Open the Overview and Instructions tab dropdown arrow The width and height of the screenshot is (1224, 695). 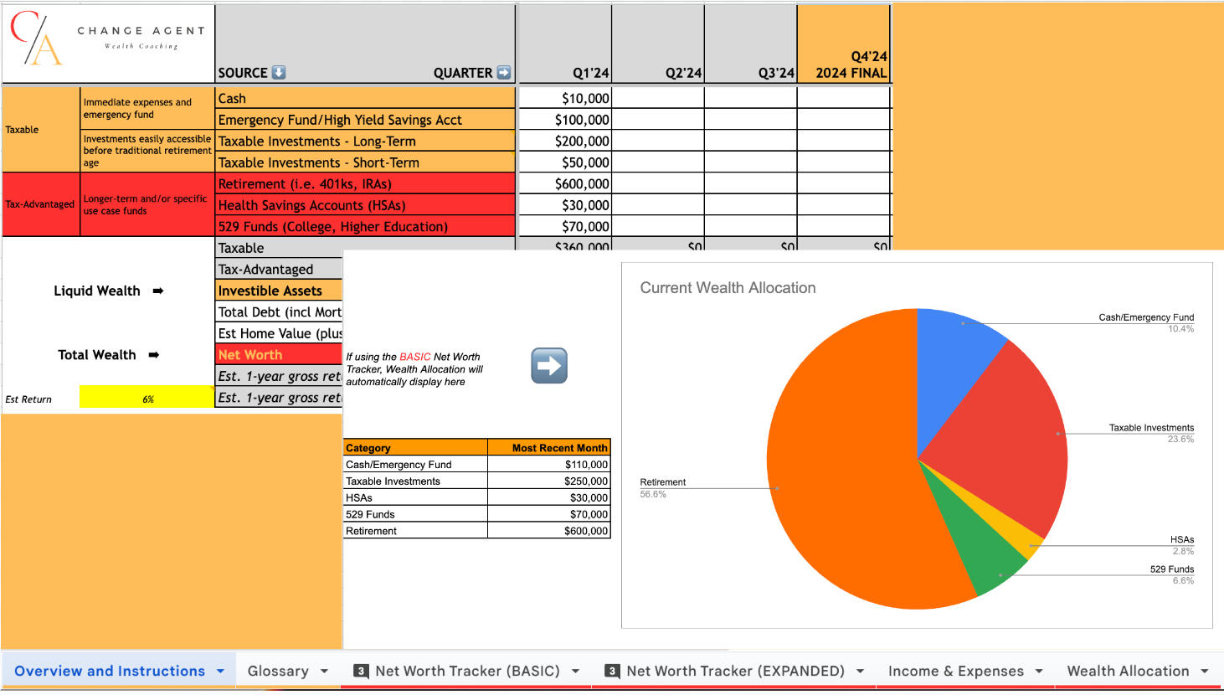(x=220, y=671)
